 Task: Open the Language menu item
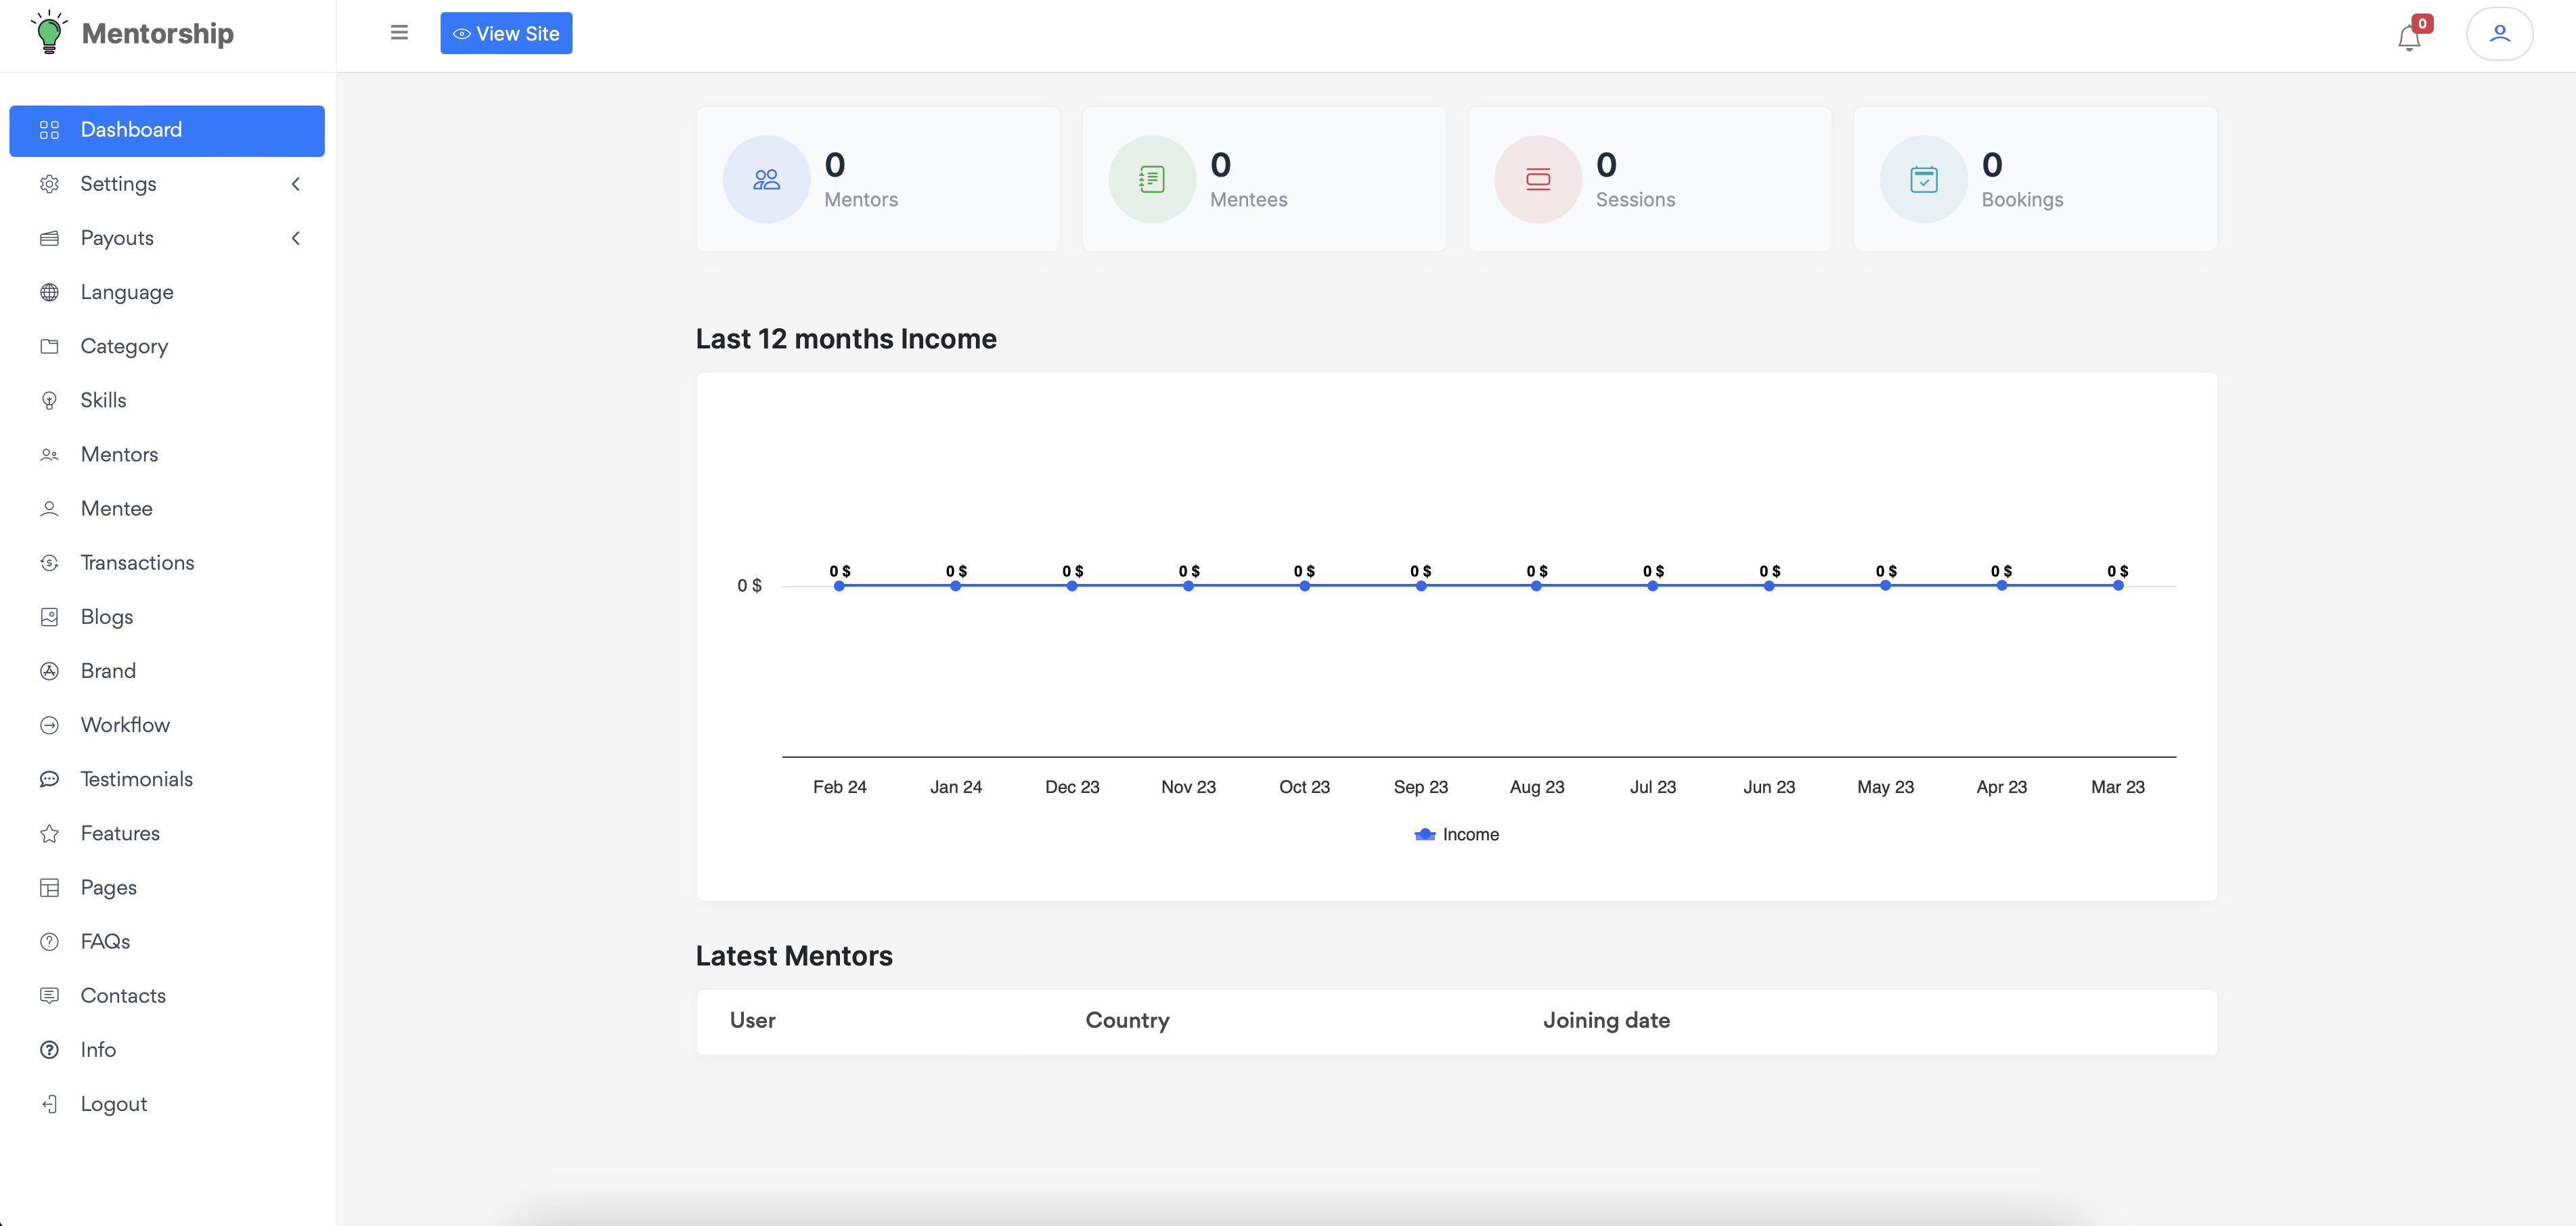[127, 292]
